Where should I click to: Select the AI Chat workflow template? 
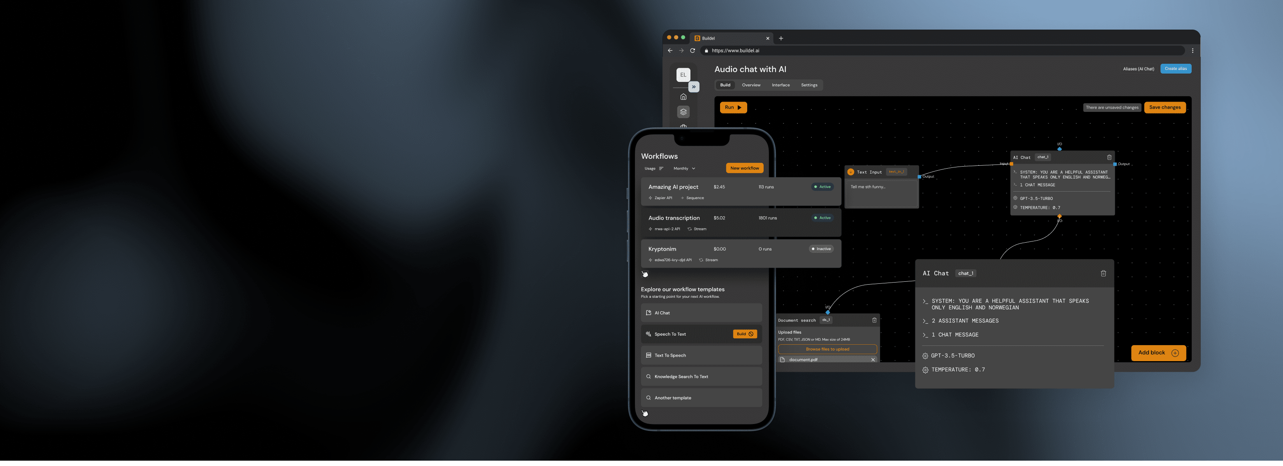point(701,313)
